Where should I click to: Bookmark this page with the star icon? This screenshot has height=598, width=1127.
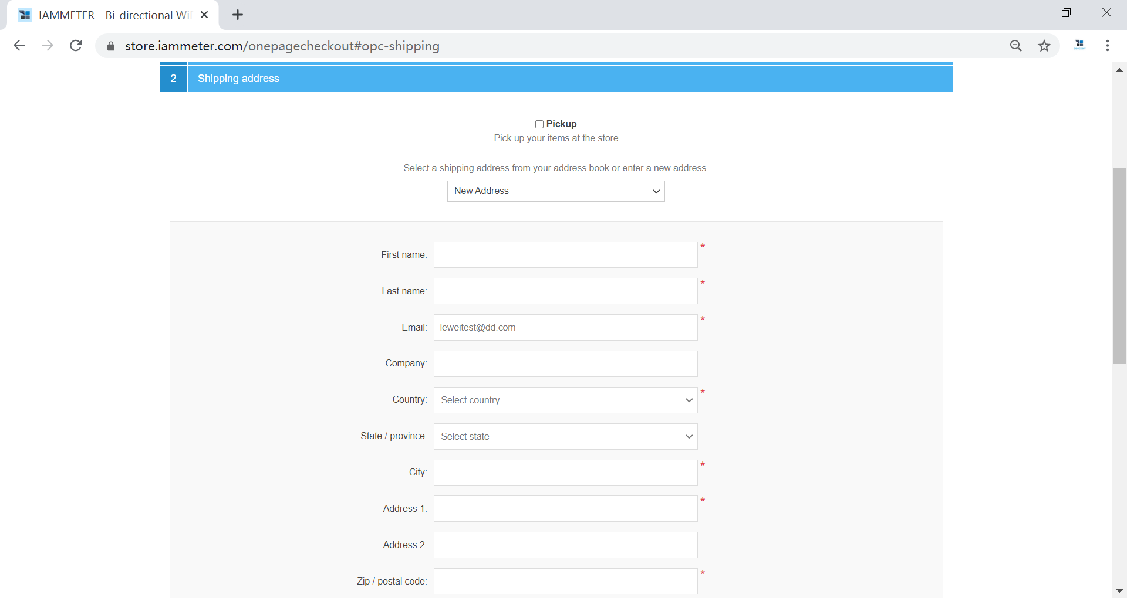point(1044,46)
